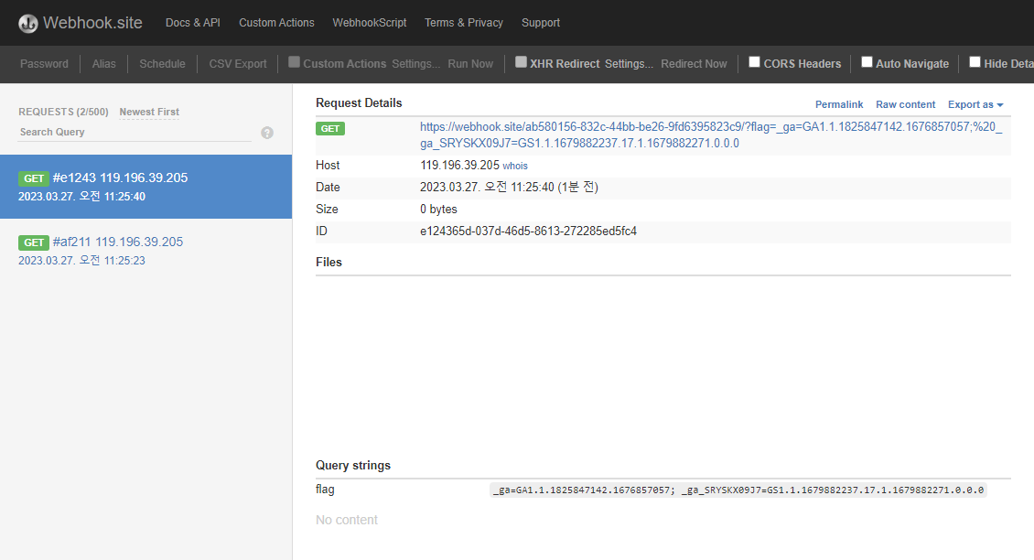Click the Host IP 119.196.39.205 value
Image resolution: width=1034 pixels, height=560 pixels.
(459, 165)
